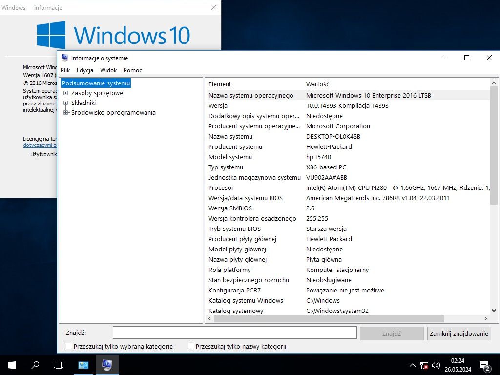Close the Windows — informacje dialog
Viewport: 500px width, 375px height.
point(214,7)
